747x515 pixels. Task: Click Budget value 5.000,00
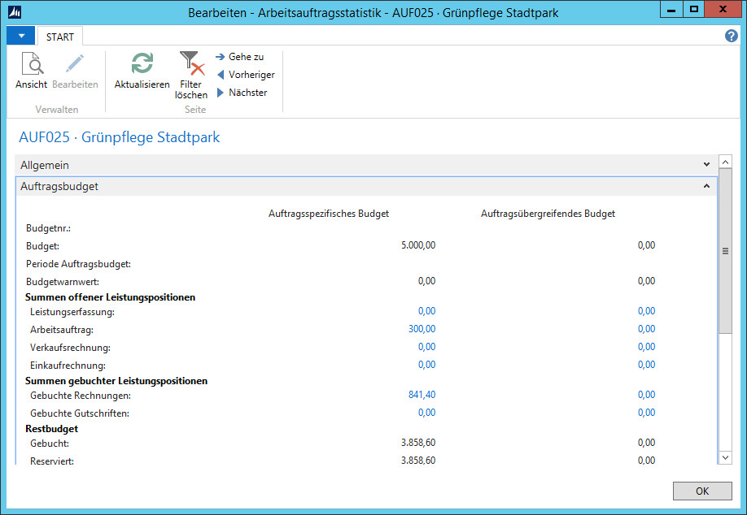pos(418,245)
